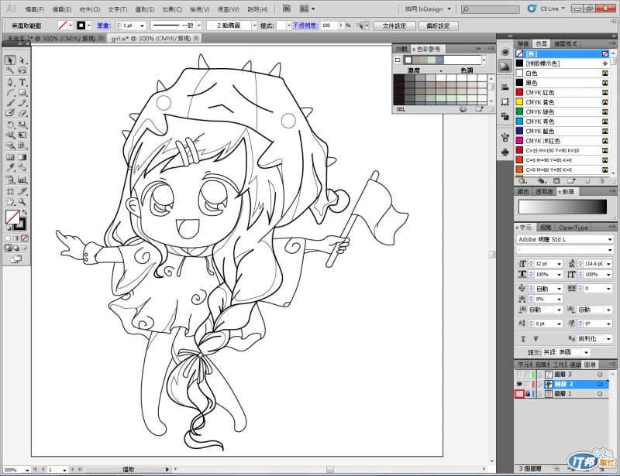
Task: Select the Pencil tool
Action: pos(22,103)
